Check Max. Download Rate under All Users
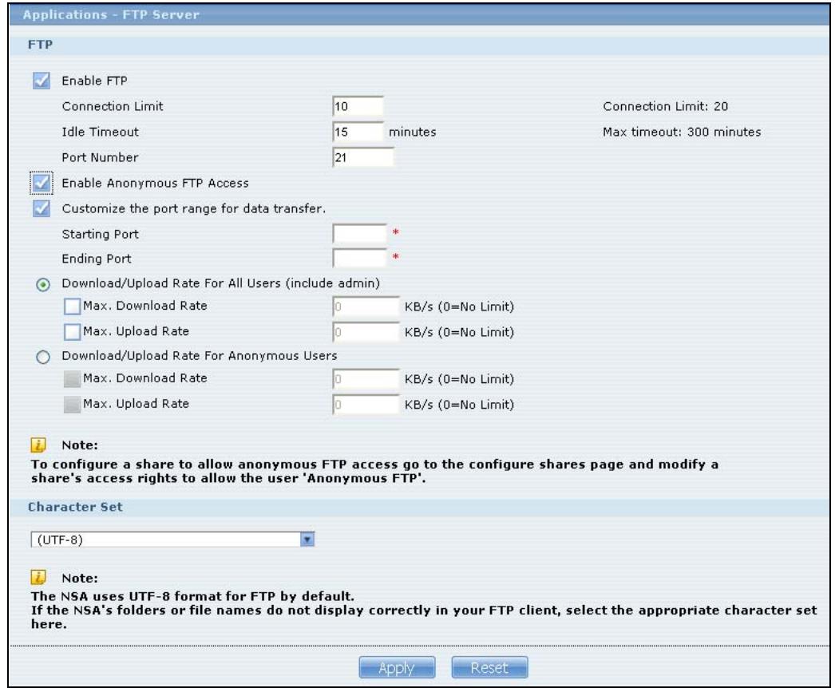The height and width of the screenshot is (688, 835). click(x=72, y=306)
